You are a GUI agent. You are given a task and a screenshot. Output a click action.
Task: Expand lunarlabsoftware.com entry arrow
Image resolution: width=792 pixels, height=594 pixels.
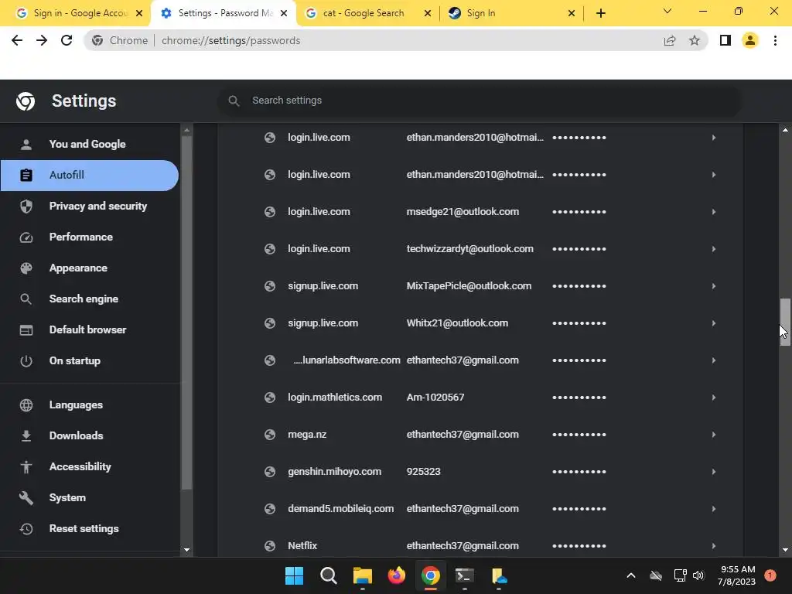click(x=714, y=360)
